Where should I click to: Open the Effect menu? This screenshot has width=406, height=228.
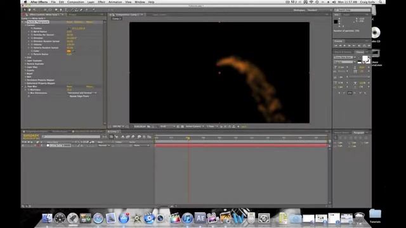click(x=101, y=2)
